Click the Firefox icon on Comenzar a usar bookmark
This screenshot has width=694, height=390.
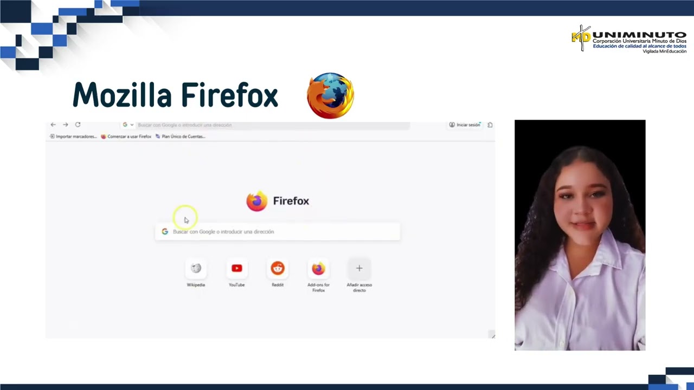(104, 136)
